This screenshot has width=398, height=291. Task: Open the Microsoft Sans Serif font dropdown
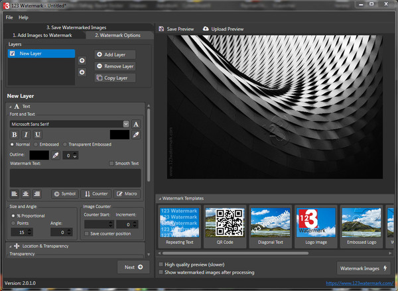(x=70, y=123)
